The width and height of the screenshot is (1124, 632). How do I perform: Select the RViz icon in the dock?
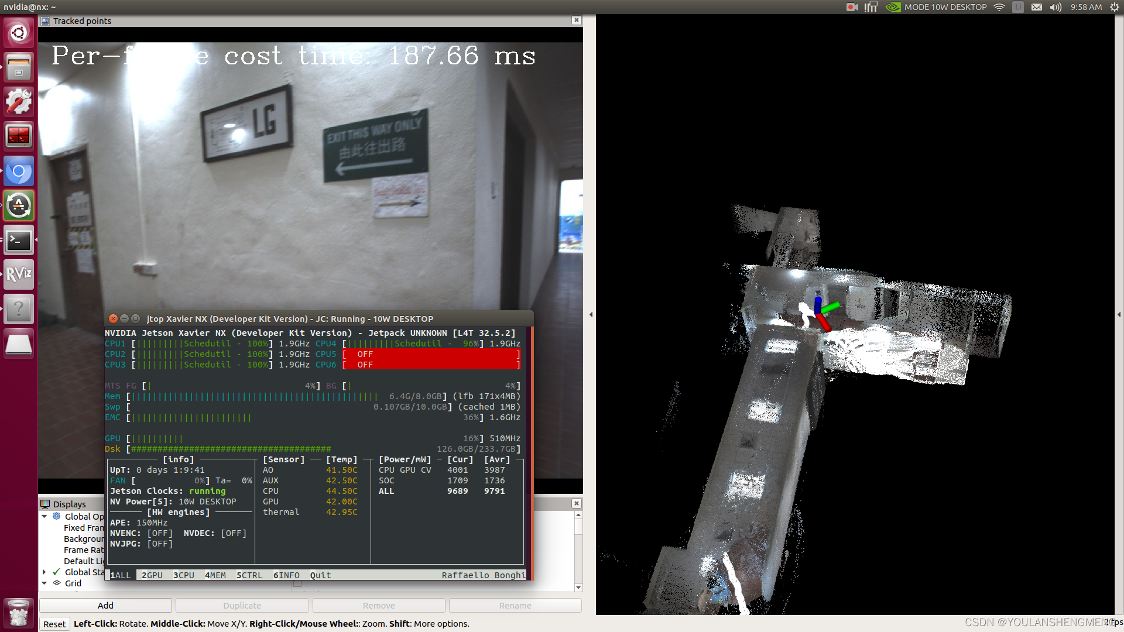pyautogui.click(x=18, y=274)
